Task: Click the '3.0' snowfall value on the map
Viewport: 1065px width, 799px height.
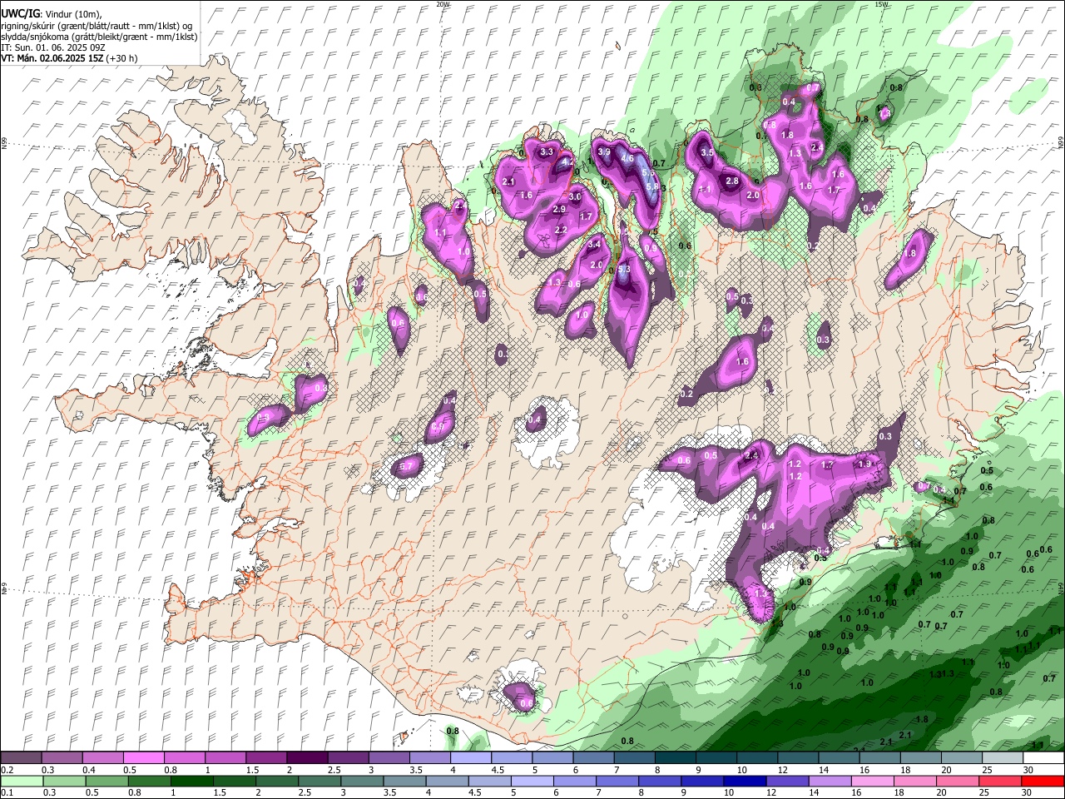Action: pyautogui.click(x=574, y=196)
